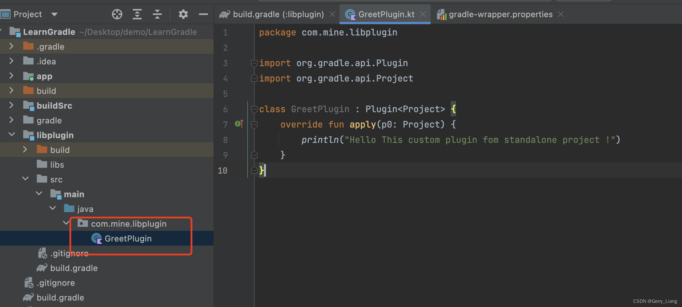The width and height of the screenshot is (682, 307).
Task: Fold the GreetPlugin class at line 6
Action: tap(254, 109)
